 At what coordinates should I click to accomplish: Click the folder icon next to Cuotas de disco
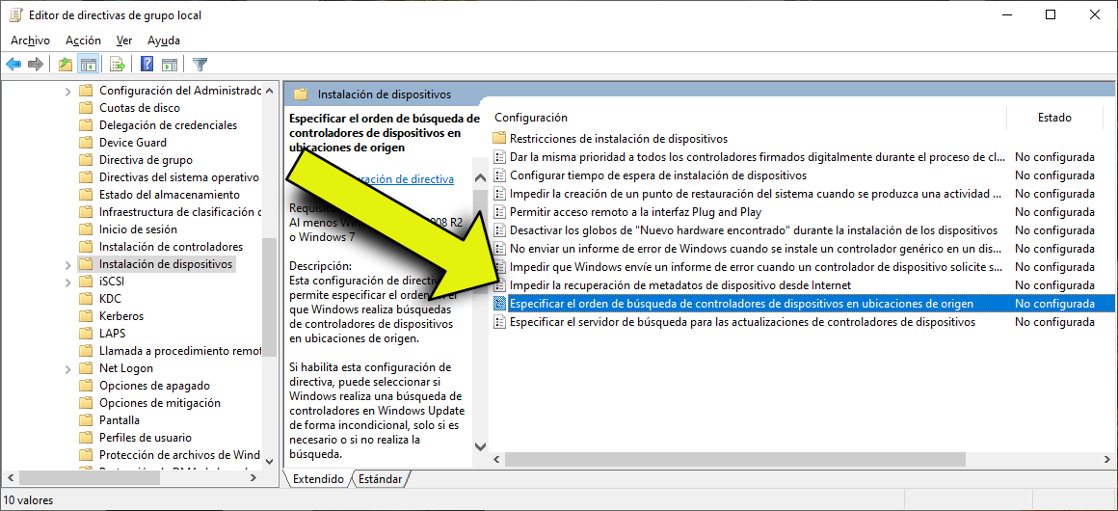tap(87, 108)
